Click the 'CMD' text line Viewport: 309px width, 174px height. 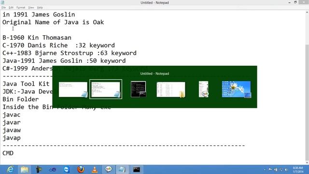(x=8, y=153)
